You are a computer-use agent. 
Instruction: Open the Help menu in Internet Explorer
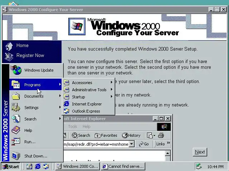tap(87, 126)
